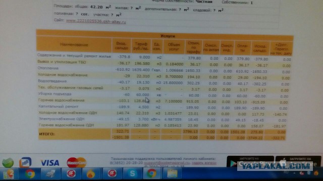Screen dimensions: 323x181
Task: Click the 'Стоим. по тарифу' column header
Action: tap(193, 47)
